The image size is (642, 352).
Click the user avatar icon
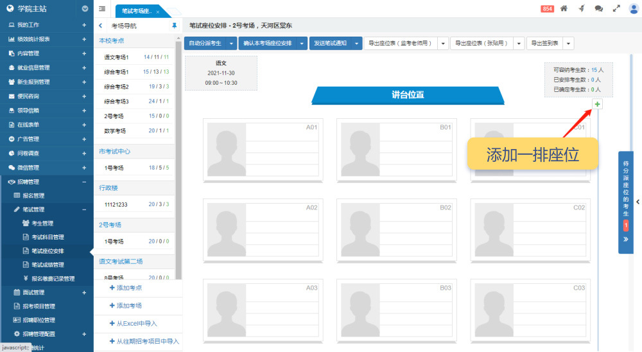pos(634,9)
